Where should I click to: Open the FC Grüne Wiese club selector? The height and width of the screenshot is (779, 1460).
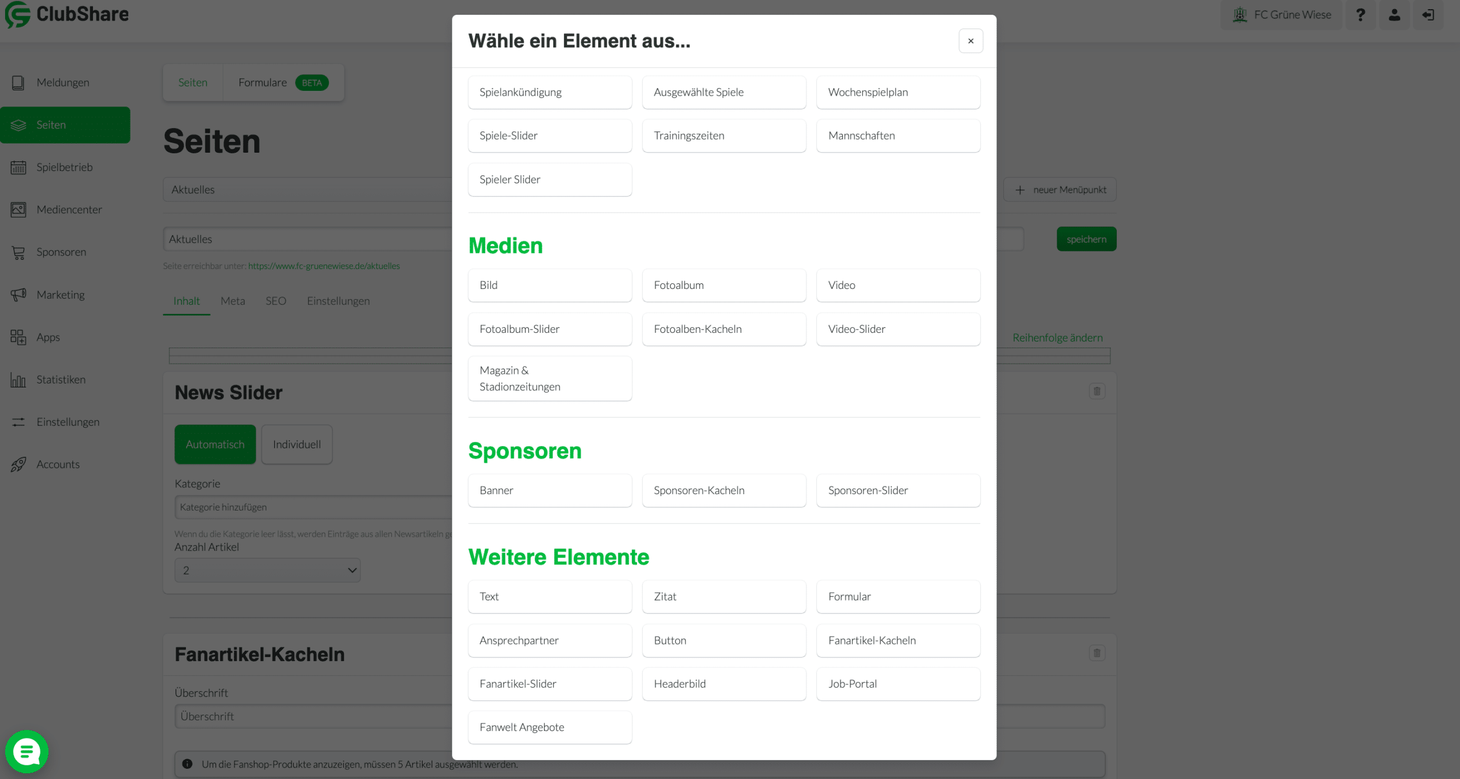1281,15
